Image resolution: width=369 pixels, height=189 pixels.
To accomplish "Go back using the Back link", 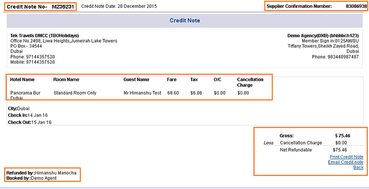I will coord(358,168).
